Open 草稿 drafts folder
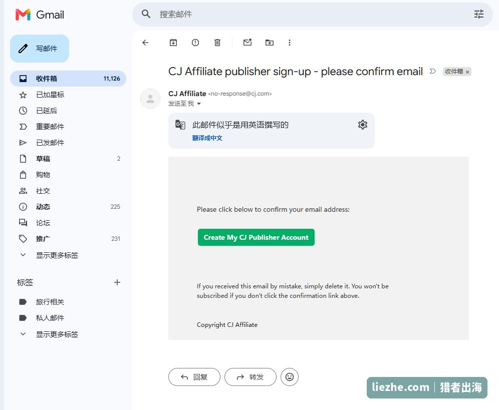Screen dimensions: 499x410 (68, 159)
